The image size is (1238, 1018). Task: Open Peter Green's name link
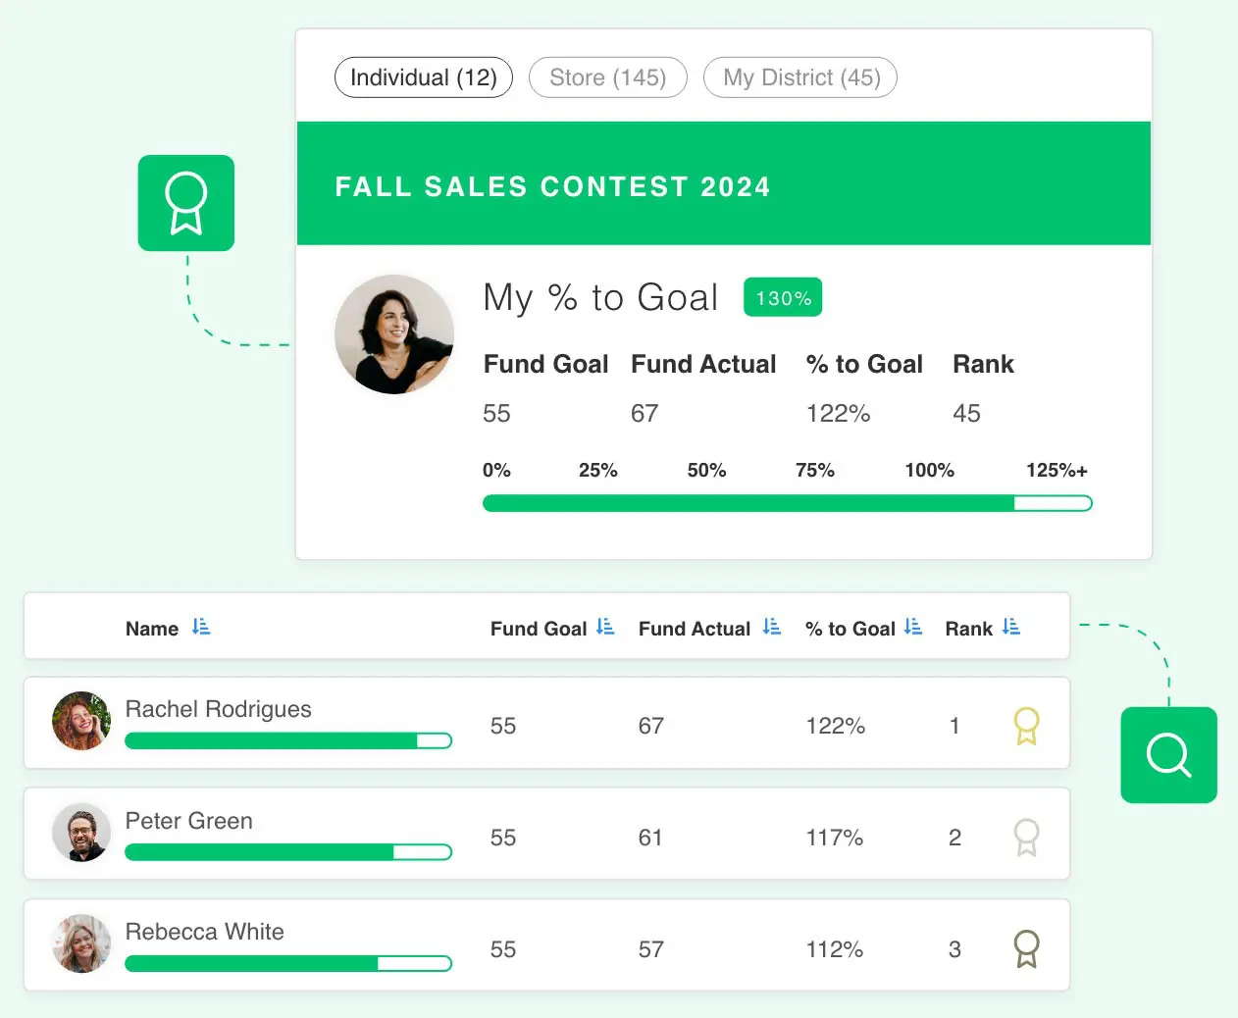coord(188,821)
